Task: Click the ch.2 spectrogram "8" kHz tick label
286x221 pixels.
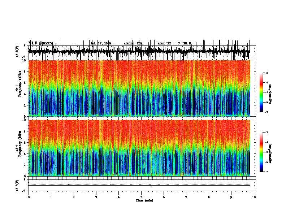Action: [x=25, y=131]
